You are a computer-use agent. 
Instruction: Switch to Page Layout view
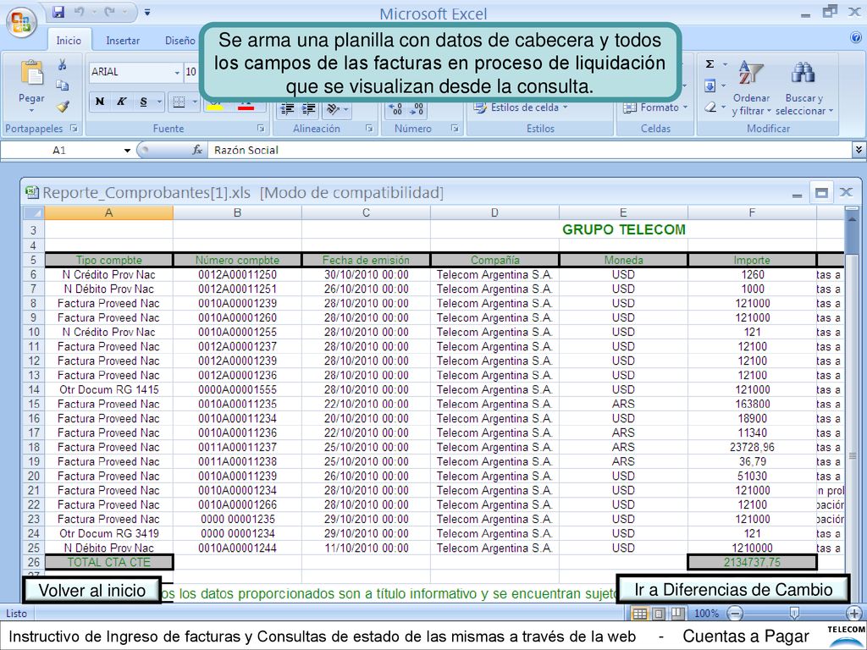click(x=659, y=614)
